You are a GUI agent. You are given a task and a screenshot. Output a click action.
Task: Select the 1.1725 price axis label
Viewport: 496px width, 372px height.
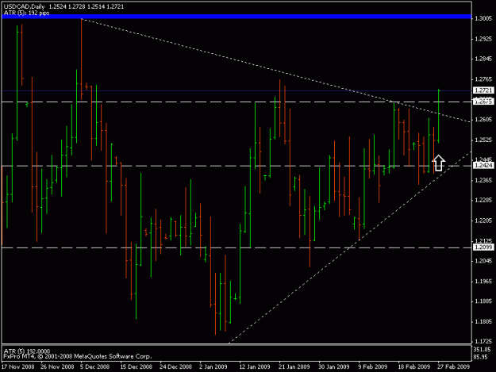click(483, 342)
